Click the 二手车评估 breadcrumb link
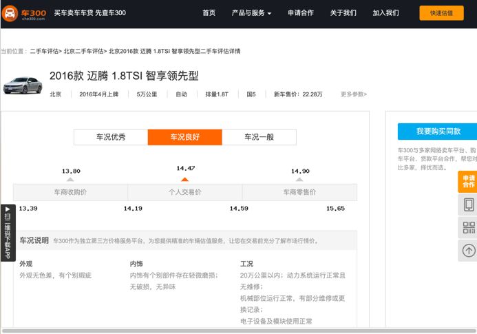Viewport: 477px width, 334px height. pos(45,51)
